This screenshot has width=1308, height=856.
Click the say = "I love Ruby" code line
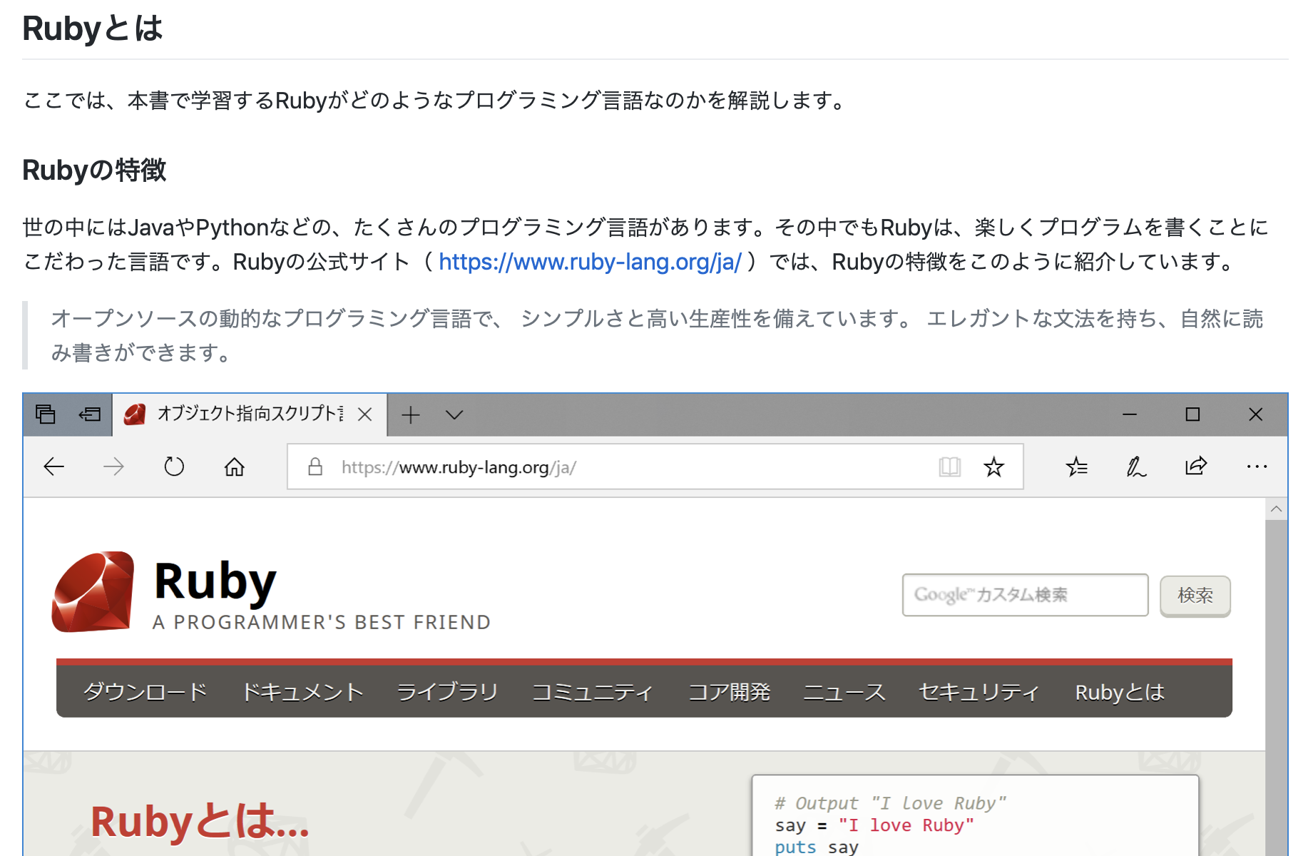click(874, 825)
